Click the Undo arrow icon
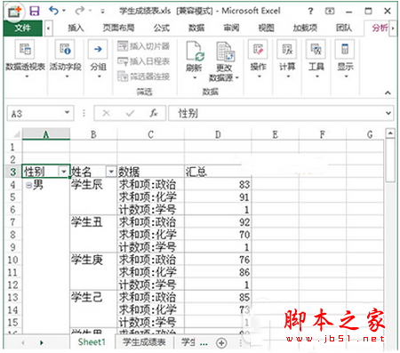Viewport: 400px width, 353px height. [53, 11]
